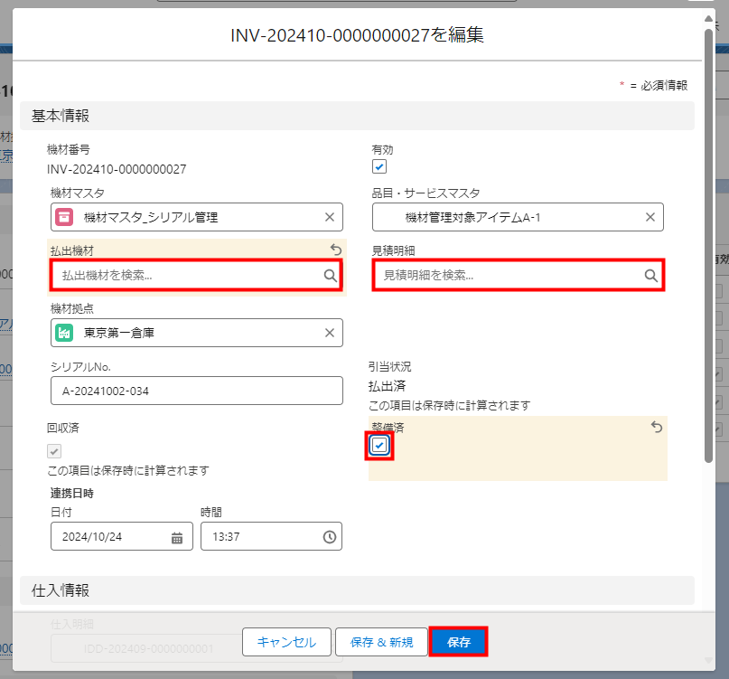Click the 保存 & 新規 button

coord(382,642)
